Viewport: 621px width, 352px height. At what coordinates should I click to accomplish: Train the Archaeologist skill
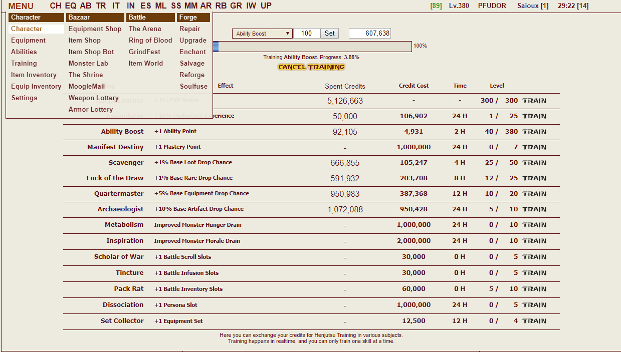point(534,209)
